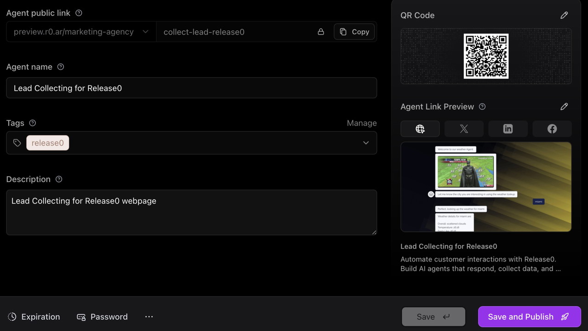Click the collect-lead-release0 link slug field
The width and height of the screenshot is (588, 331).
(234, 32)
